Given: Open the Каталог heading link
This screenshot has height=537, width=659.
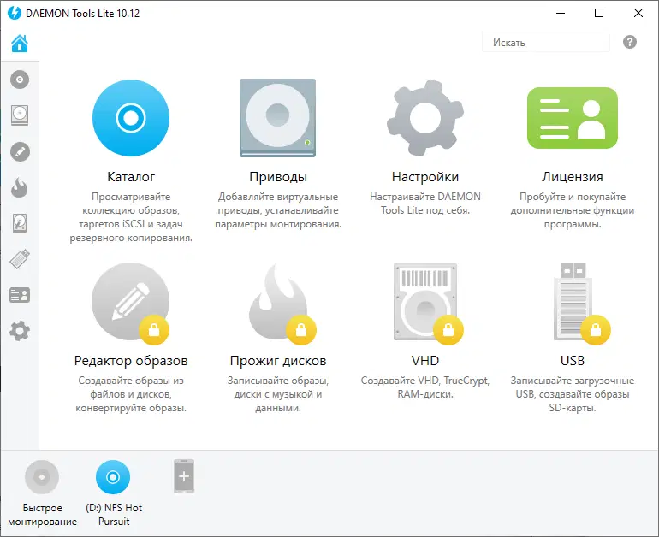Looking at the screenshot, I should pos(131,177).
